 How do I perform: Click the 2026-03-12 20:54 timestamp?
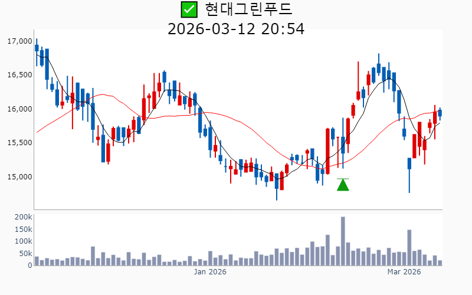[236, 28]
